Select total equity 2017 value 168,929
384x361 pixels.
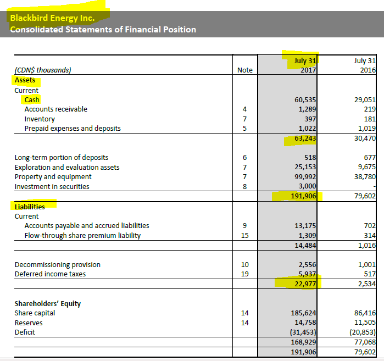pyautogui.click(x=303, y=342)
